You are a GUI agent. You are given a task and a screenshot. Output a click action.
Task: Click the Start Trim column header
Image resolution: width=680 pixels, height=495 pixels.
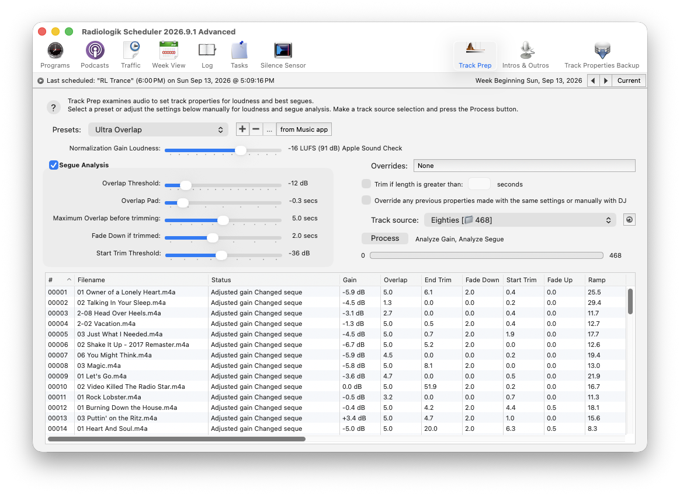[x=523, y=280]
